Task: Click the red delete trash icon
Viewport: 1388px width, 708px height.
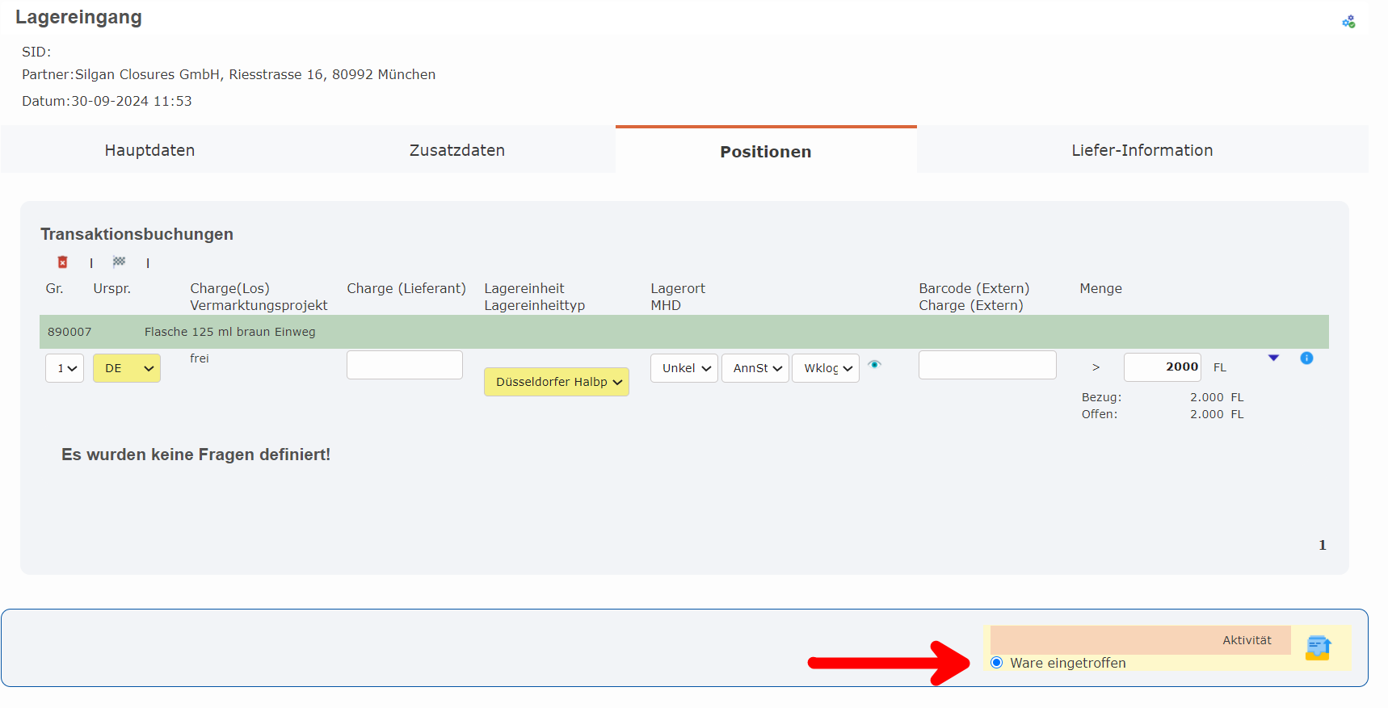Action: pyautogui.click(x=62, y=262)
